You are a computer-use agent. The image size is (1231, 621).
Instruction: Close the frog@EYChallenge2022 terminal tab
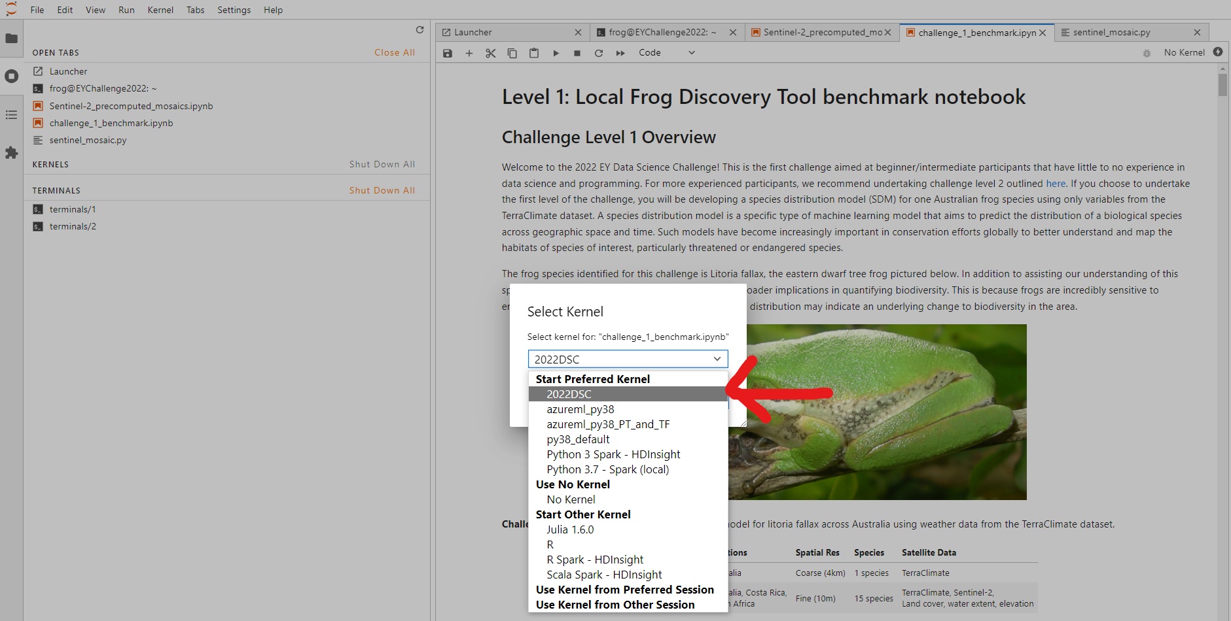point(733,32)
